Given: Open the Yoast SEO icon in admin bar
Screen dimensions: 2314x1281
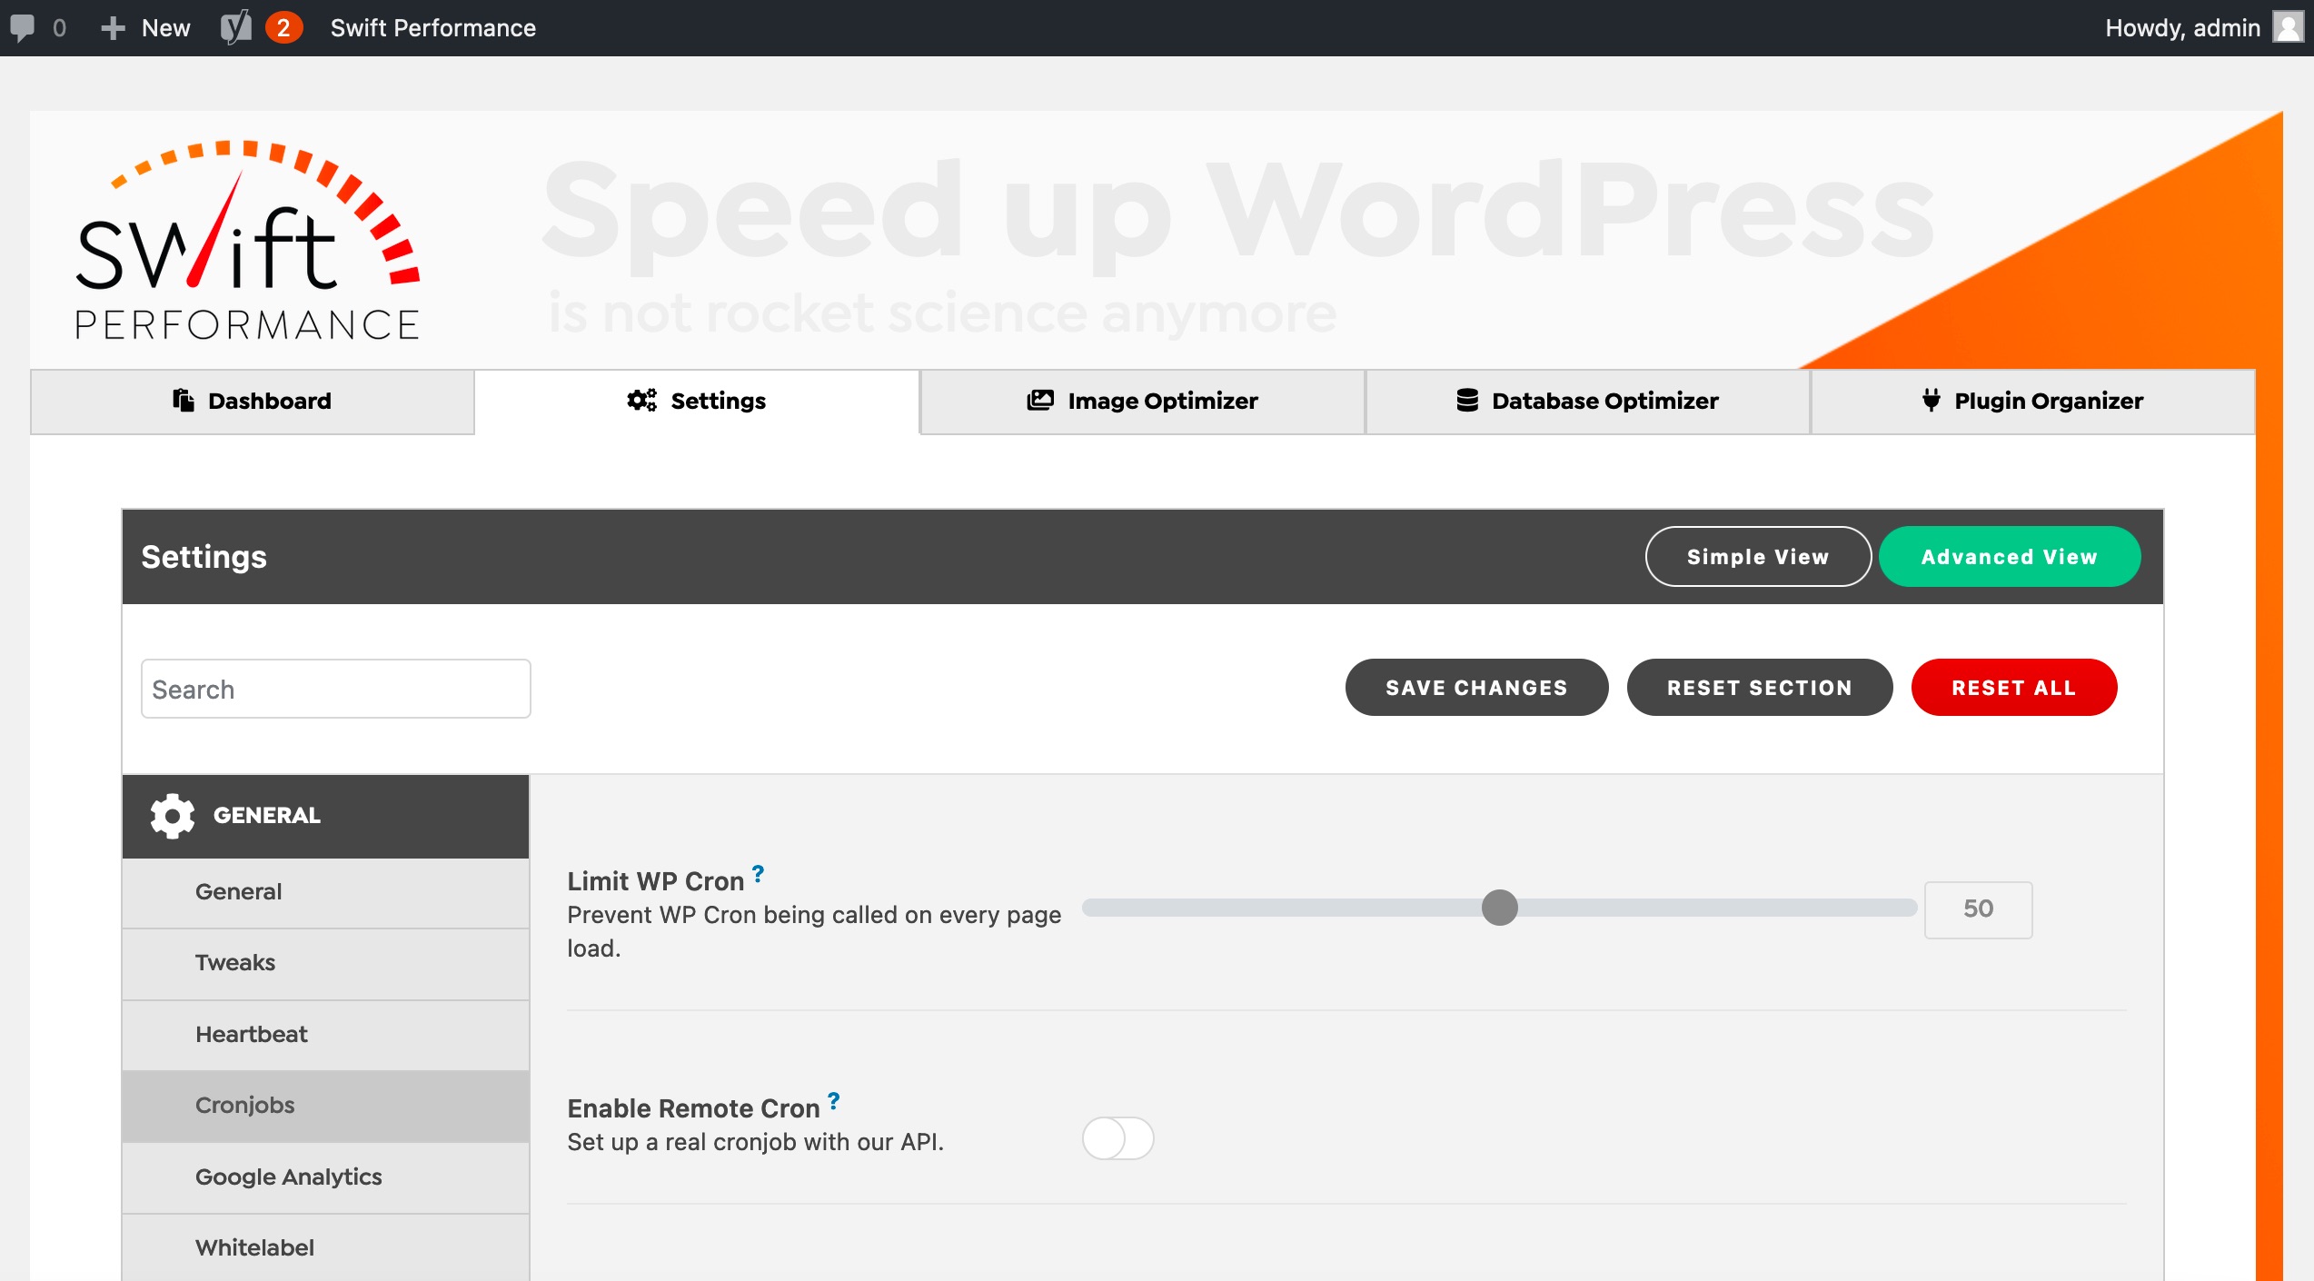Looking at the screenshot, I should [236, 28].
